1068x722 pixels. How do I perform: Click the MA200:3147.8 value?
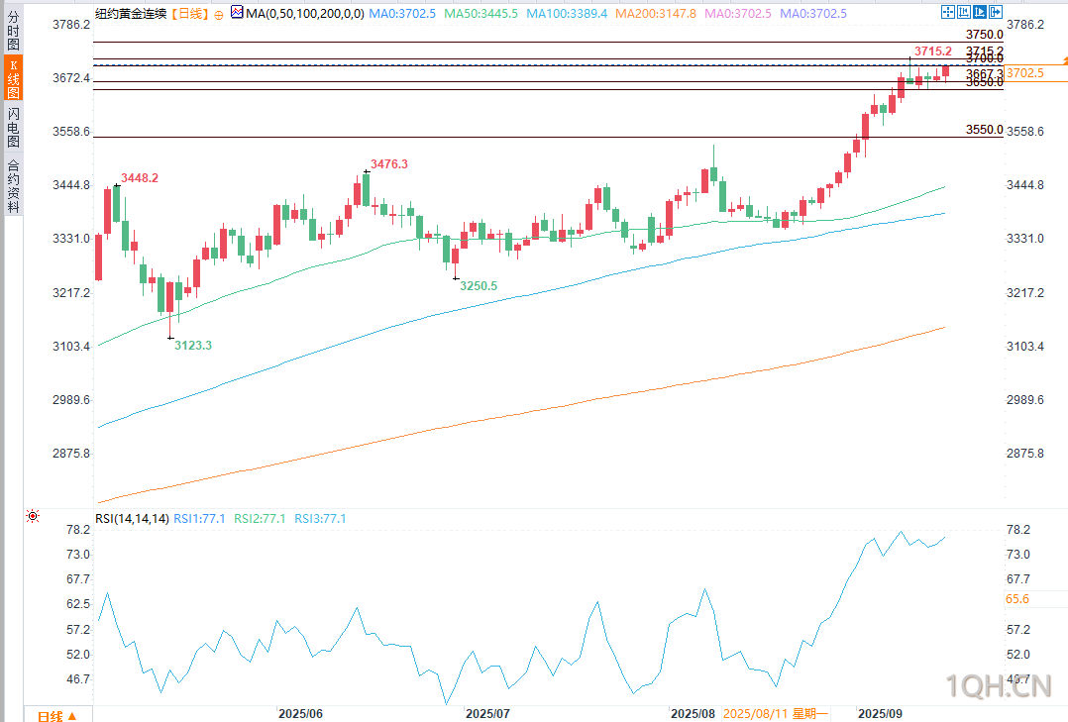pos(656,14)
